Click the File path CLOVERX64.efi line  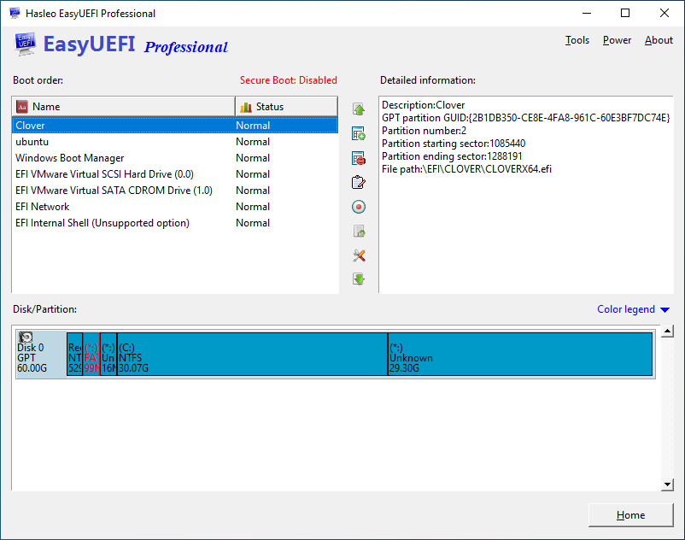click(x=466, y=169)
